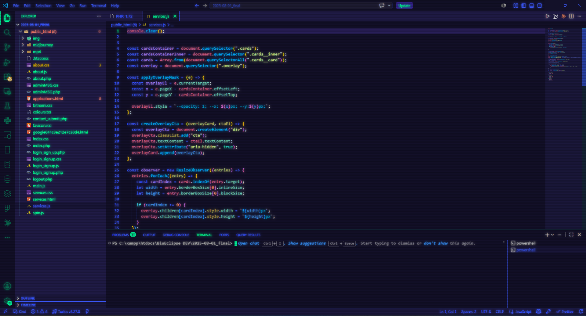The height and width of the screenshot is (316, 586).
Task: Collapse the public_html folder
Action: [x=20, y=31]
